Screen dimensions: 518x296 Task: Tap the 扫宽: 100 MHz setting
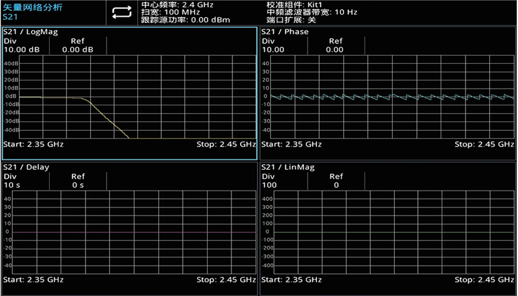[x=171, y=12]
